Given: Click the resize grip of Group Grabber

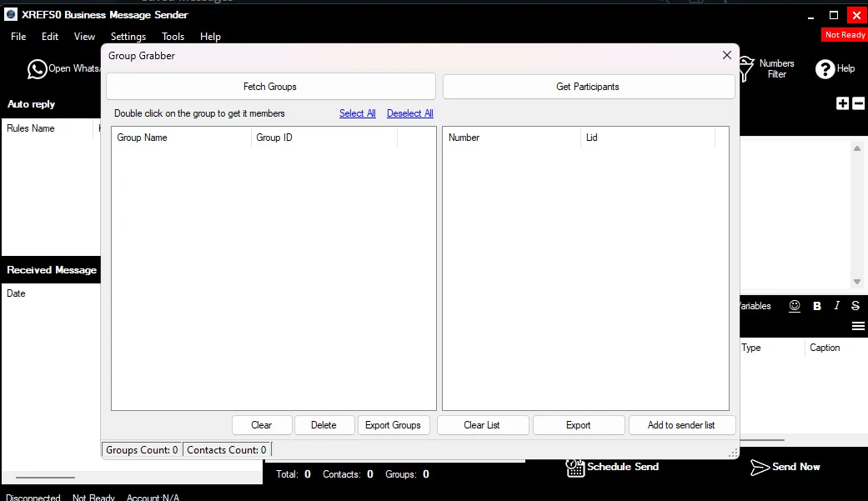Looking at the screenshot, I should tap(733, 453).
